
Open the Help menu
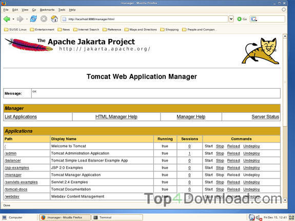coord(72,10)
